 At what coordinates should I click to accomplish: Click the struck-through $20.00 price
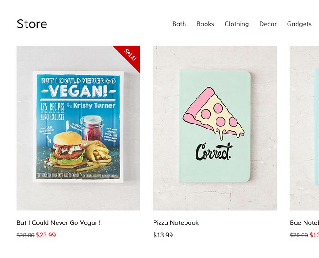point(298,235)
